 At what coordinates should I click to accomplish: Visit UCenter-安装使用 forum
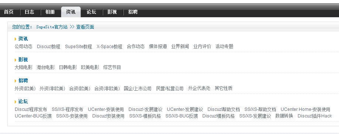(x=106, y=109)
